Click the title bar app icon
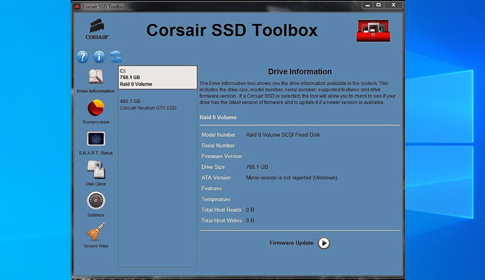Screen dimensions: 485x280 coord(77,6)
